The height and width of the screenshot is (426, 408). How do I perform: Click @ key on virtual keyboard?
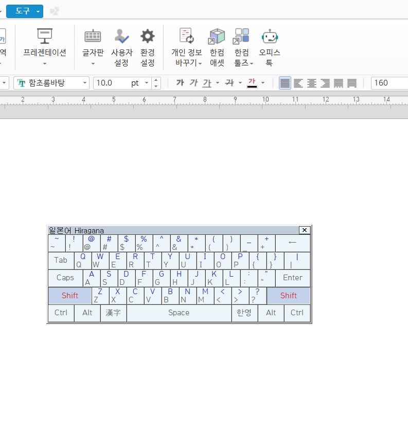[x=92, y=243]
